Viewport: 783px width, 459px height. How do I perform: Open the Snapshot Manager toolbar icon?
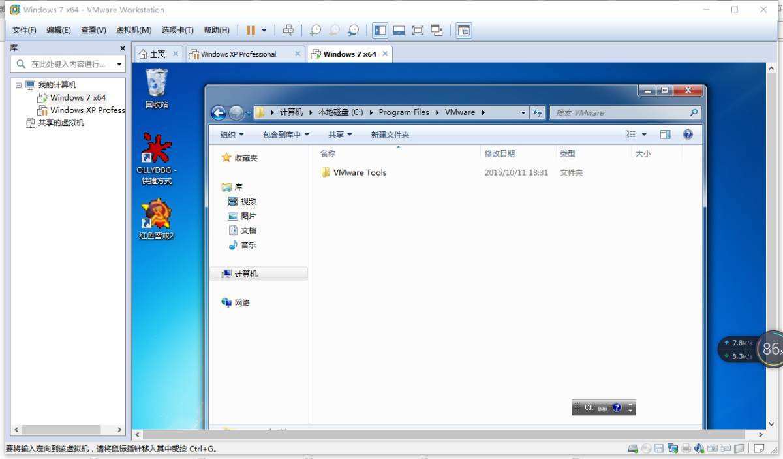click(x=353, y=30)
